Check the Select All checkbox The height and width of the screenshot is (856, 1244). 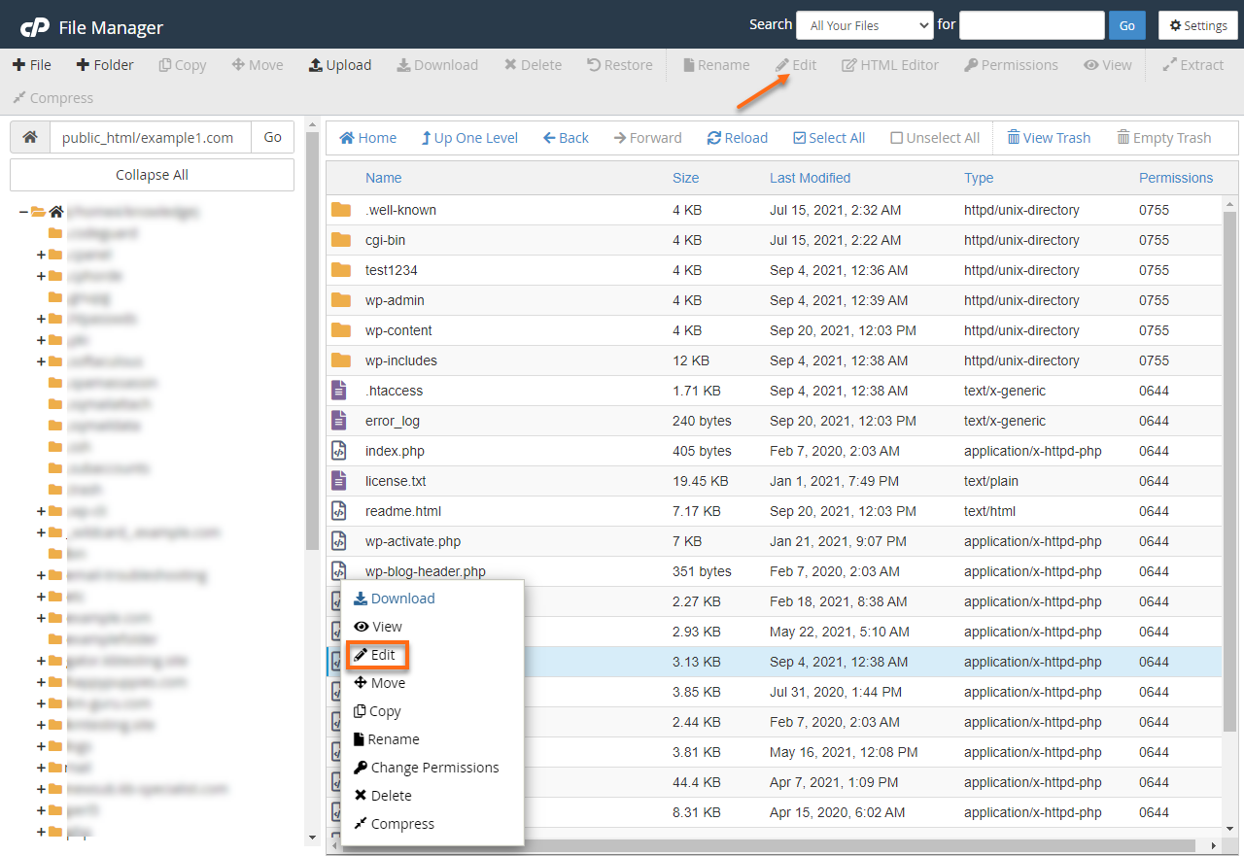point(828,137)
